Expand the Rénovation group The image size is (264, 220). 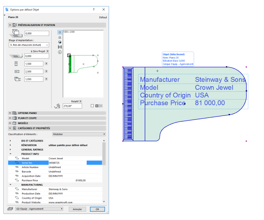(x=11, y=145)
